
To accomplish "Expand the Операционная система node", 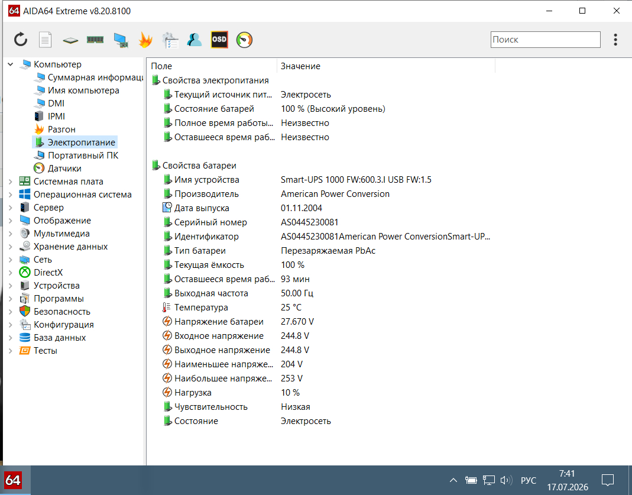I will [11, 195].
